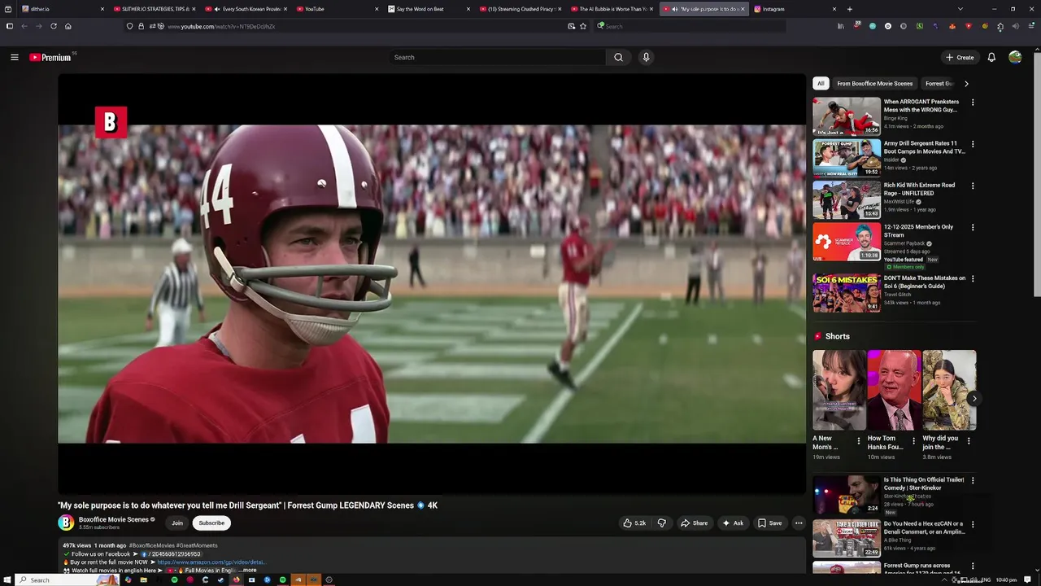Subscribe to Boxoffice Movie Scenes
Screen dimensions: 1041x586
pyautogui.click(x=211, y=523)
